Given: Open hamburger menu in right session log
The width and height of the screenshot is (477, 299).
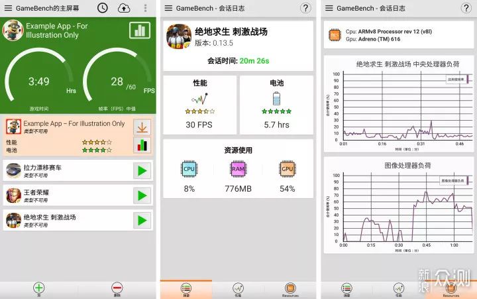Looking at the screenshot, I should pyautogui.click(x=329, y=8).
